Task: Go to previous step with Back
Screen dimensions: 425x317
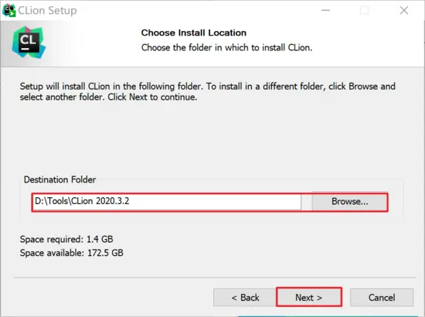Action: click(x=245, y=298)
